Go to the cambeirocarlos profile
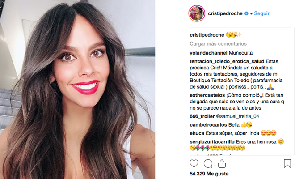The width and height of the screenshot is (295, 179). point(208,124)
